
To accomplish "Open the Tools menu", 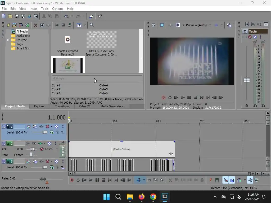I will point(44,9).
